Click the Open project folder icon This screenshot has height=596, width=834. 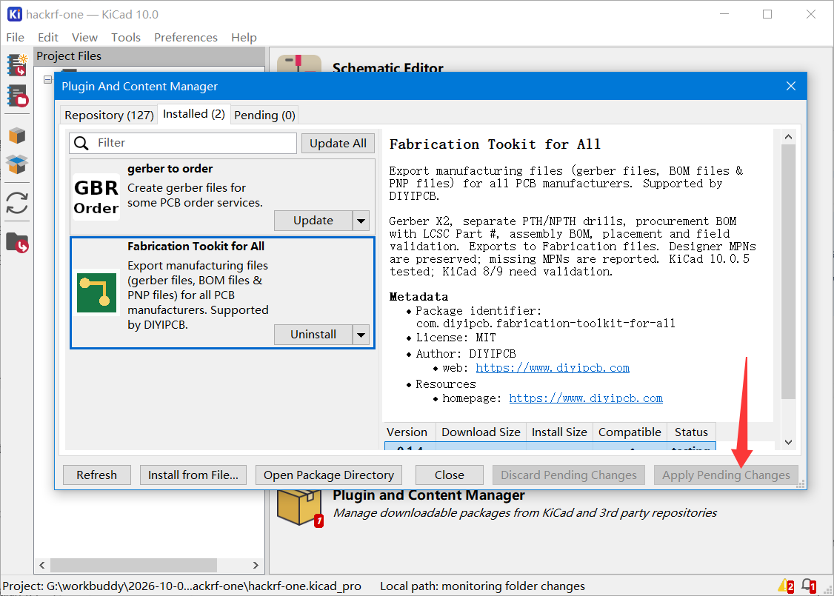[17, 242]
